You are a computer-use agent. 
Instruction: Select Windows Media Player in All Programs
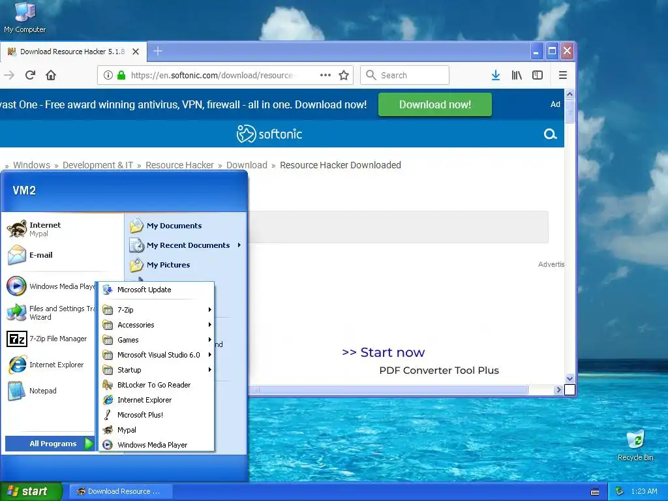[157, 445]
